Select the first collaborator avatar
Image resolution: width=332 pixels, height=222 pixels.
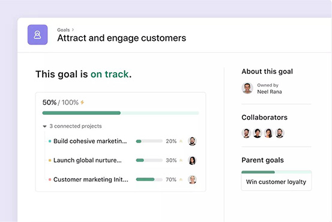click(246, 134)
